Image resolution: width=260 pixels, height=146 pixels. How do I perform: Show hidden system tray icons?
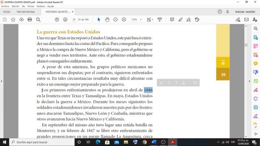[218, 142]
